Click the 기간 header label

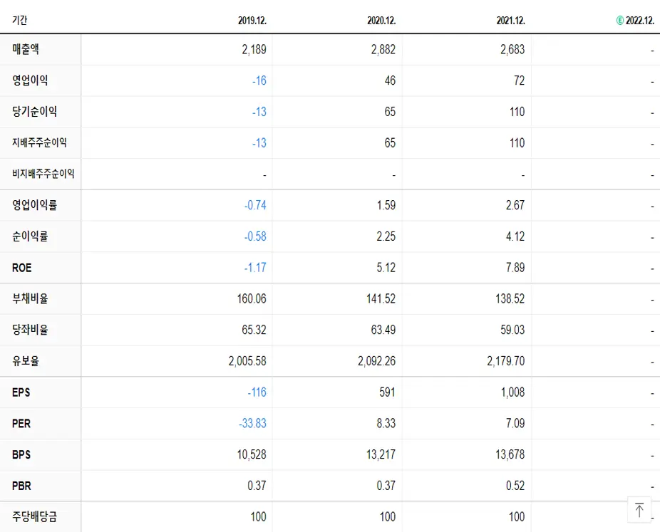19,20
